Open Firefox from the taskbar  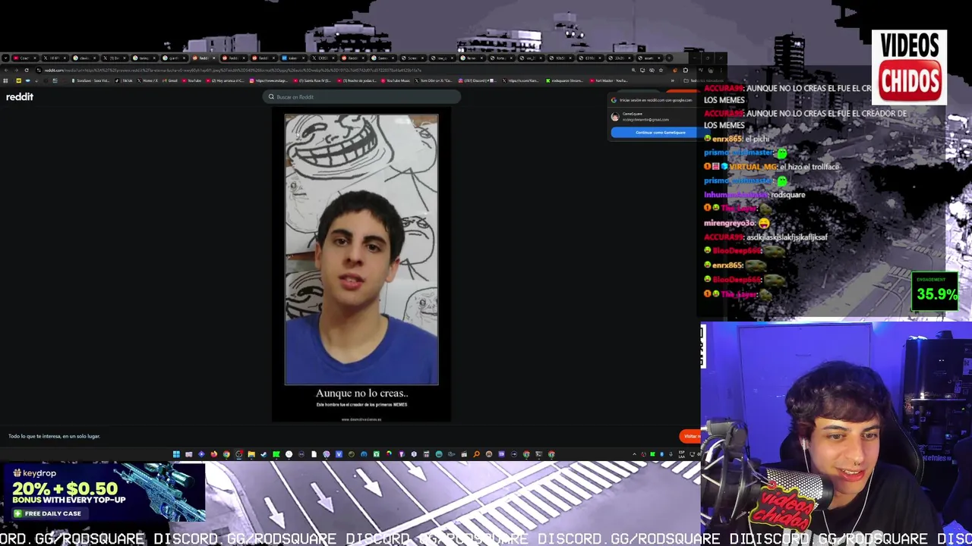214,454
